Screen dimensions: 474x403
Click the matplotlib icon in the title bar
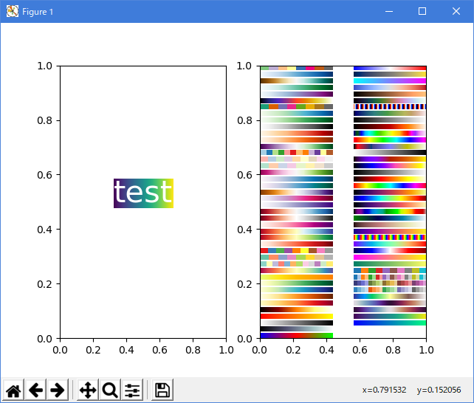pos(12,12)
